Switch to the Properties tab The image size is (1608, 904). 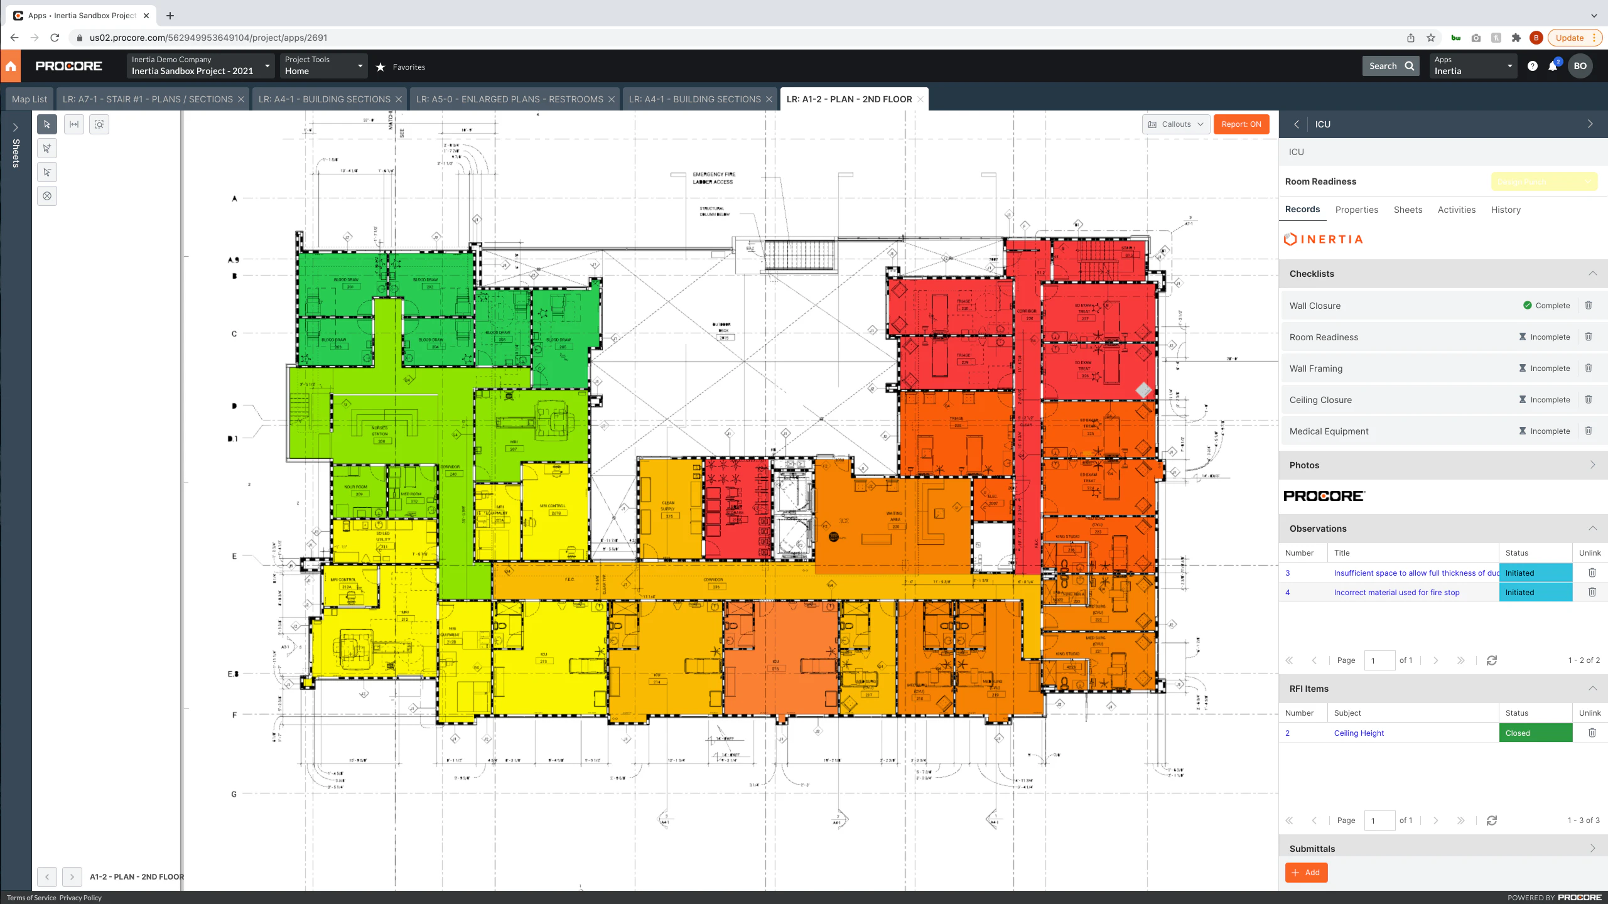1356,210
